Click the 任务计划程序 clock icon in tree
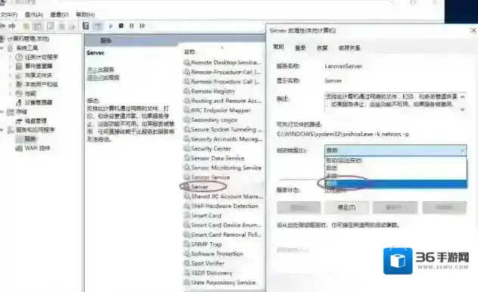 click(x=19, y=57)
